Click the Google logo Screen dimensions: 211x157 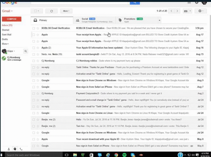[x=10, y=3]
